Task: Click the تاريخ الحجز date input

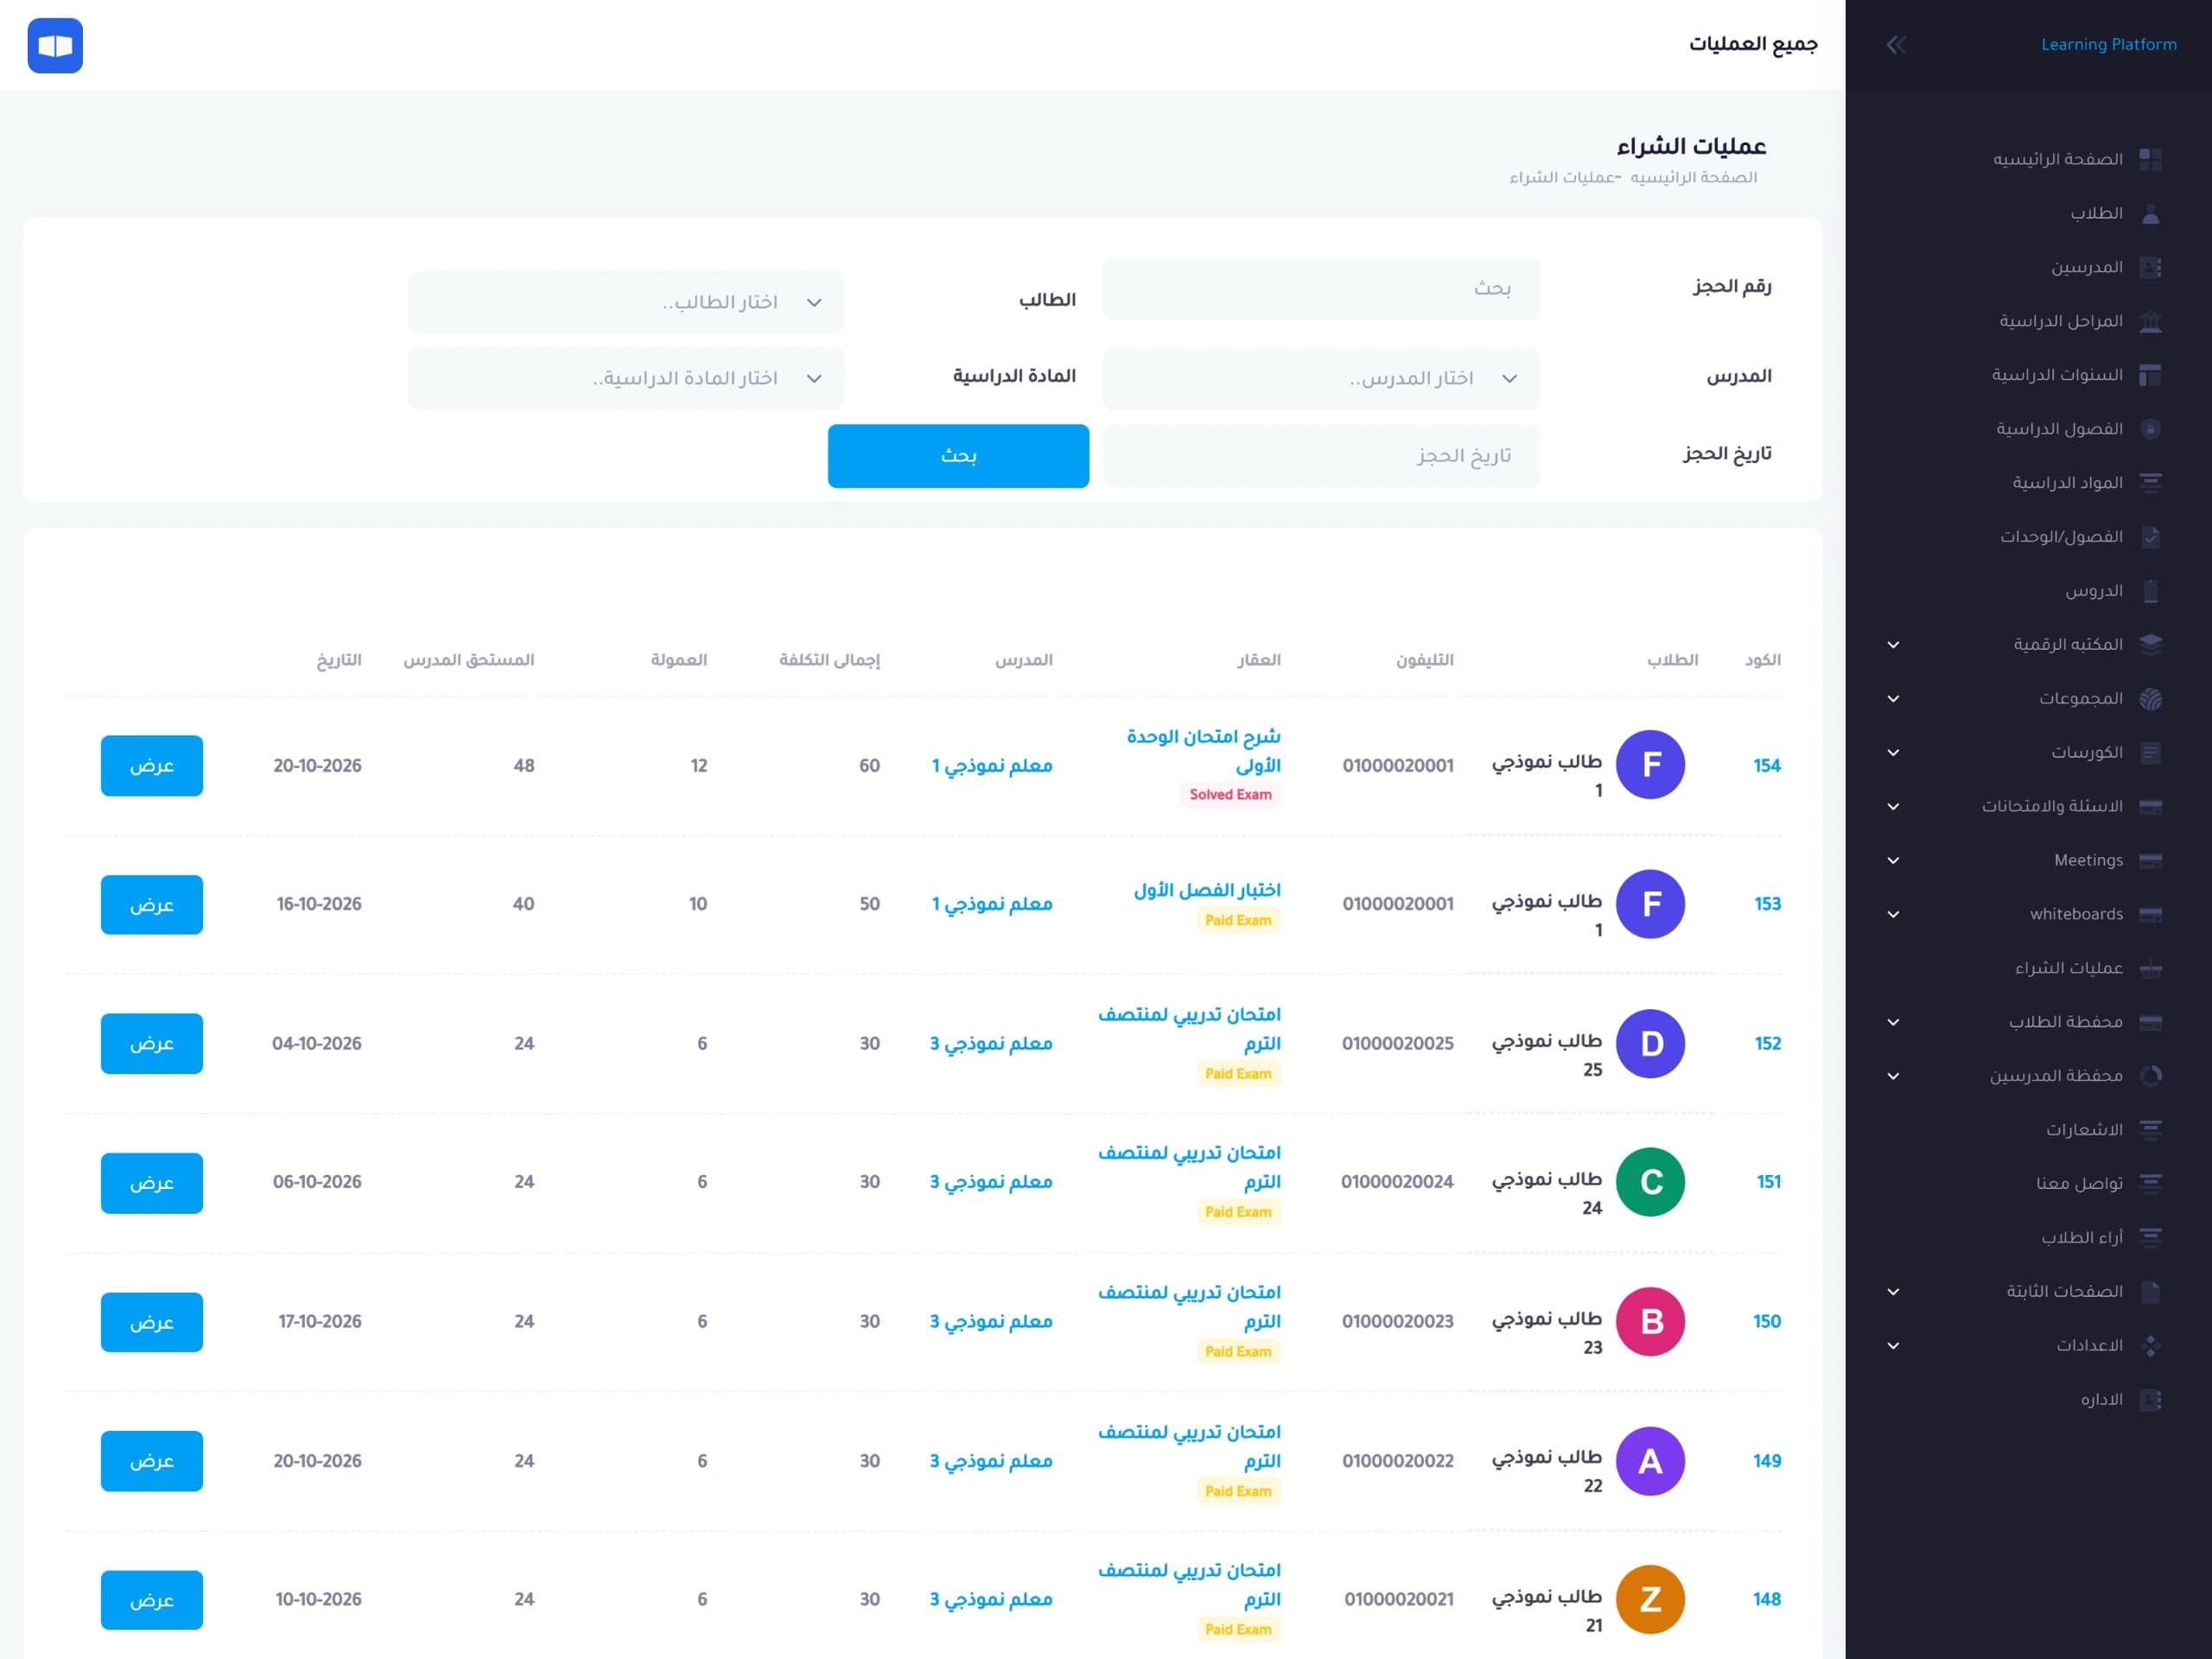Action: tap(1321, 456)
